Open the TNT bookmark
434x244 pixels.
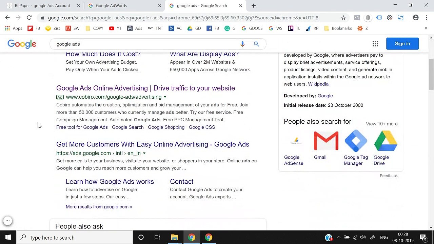155,28
